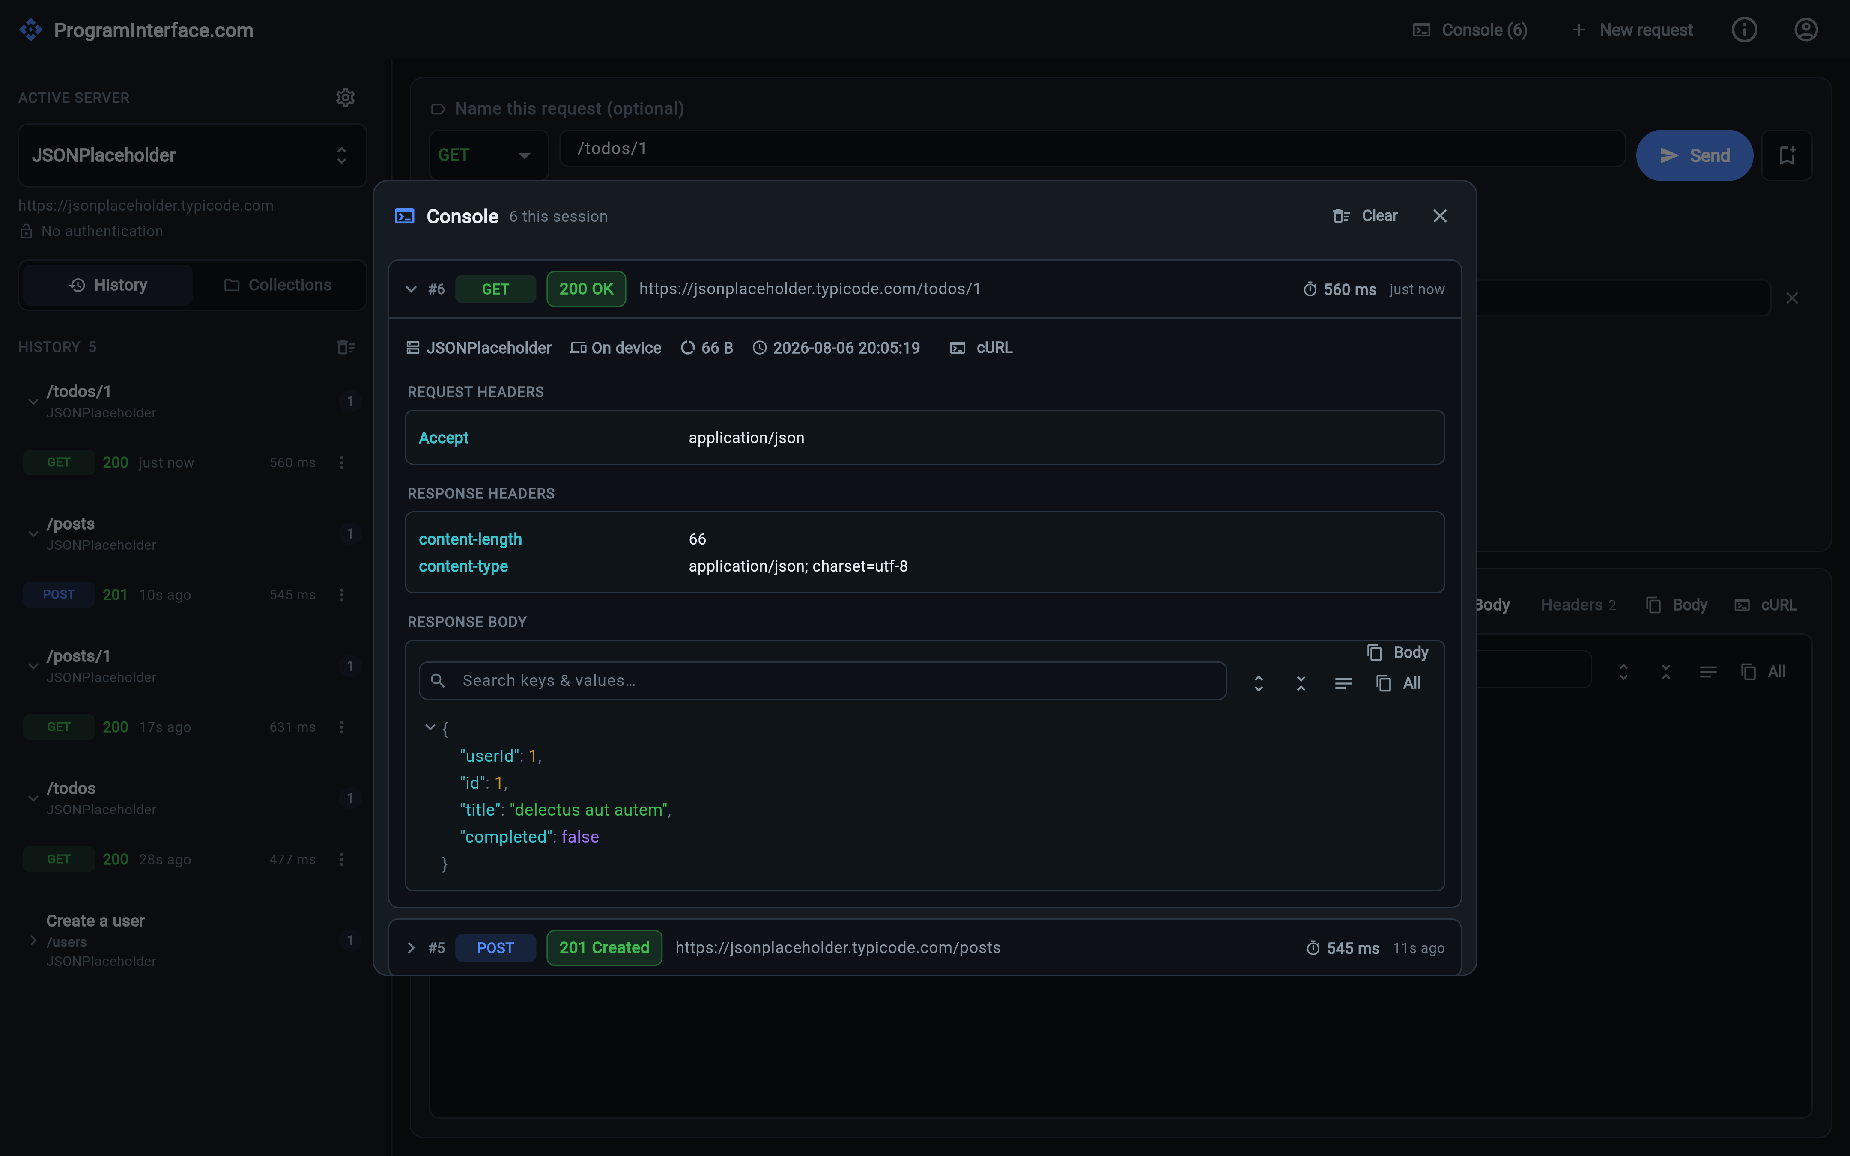Open options menu for /posts/1 GET entry
This screenshot has width=1850, height=1156.
pyautogui.click(x=342, y=727)
